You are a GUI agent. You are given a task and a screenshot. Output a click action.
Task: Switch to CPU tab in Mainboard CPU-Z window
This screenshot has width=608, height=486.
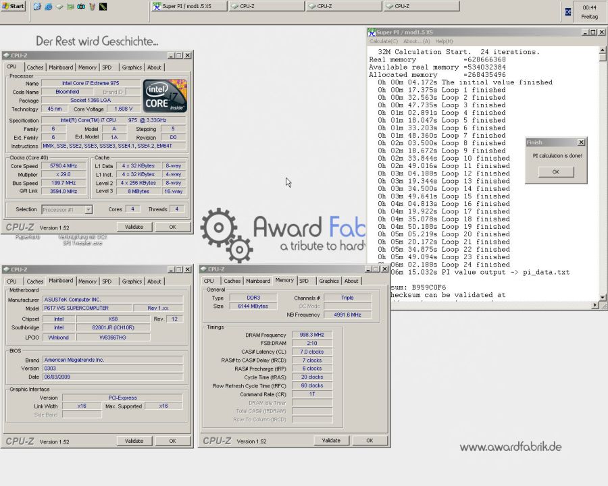click(11, 281)
